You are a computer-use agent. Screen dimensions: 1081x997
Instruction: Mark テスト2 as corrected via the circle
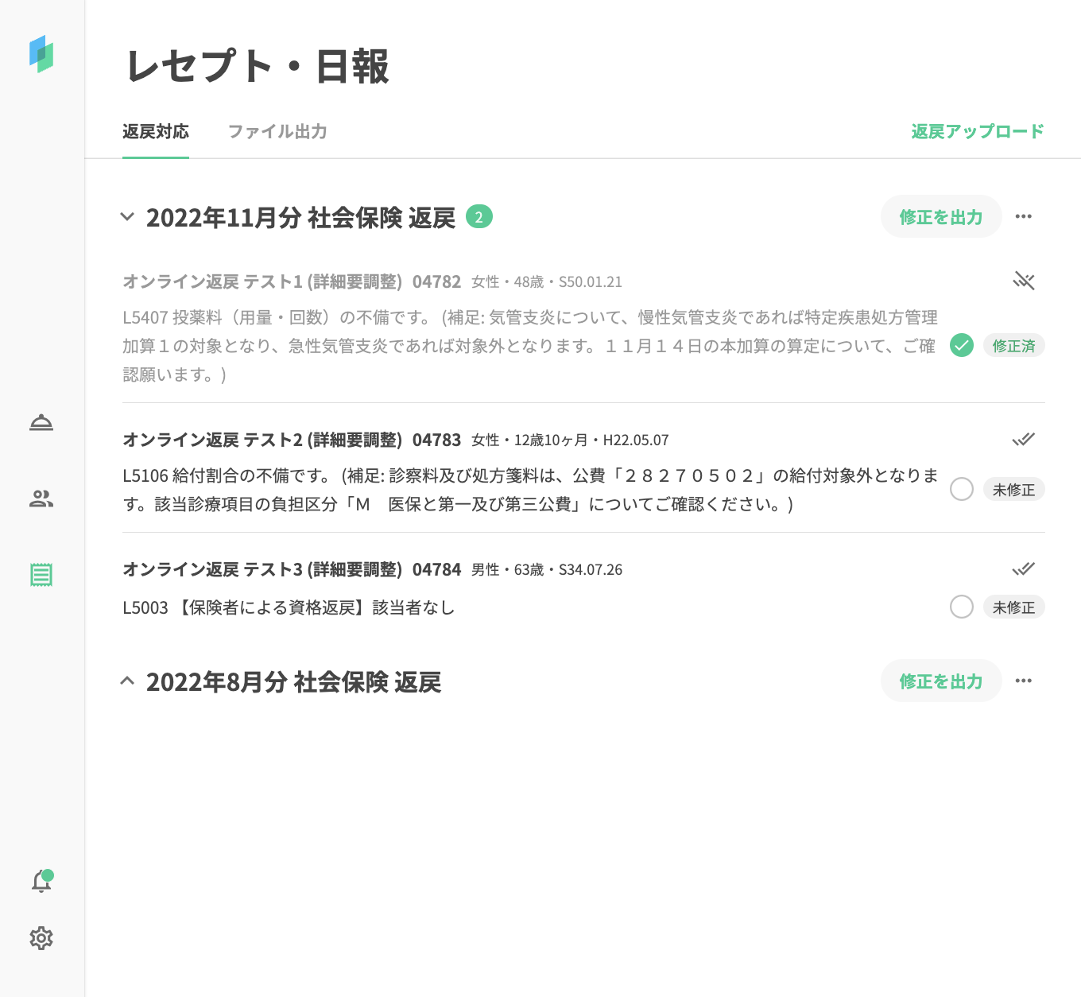pos(962,489)
